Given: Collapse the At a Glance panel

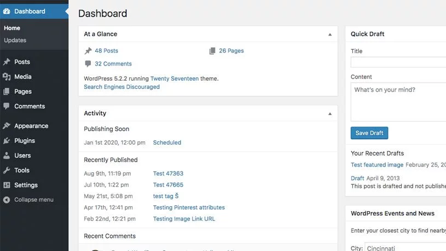Looking at the screenshot, I should click(x=329, y=34).
